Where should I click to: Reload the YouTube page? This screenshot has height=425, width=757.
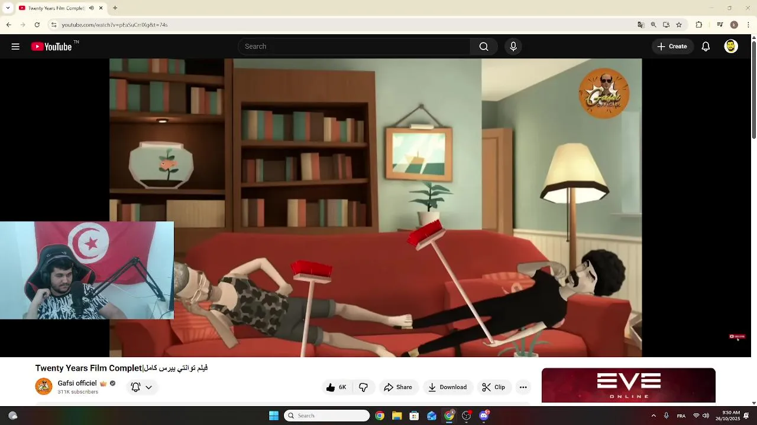coord(37,25)
